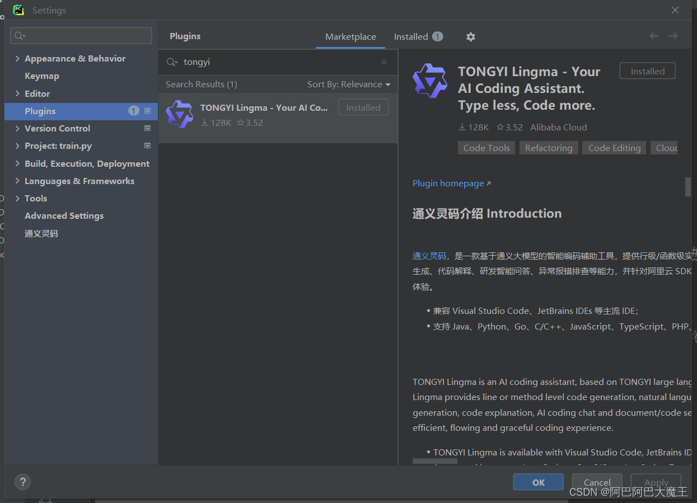Click the 通义灵码介绍 Introduction heading
The width and height of the screenshot is (697, 503).
point(487,213)
